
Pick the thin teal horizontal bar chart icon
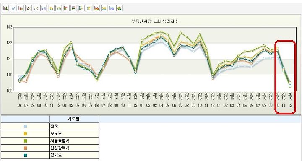click(x=81, y=8)
